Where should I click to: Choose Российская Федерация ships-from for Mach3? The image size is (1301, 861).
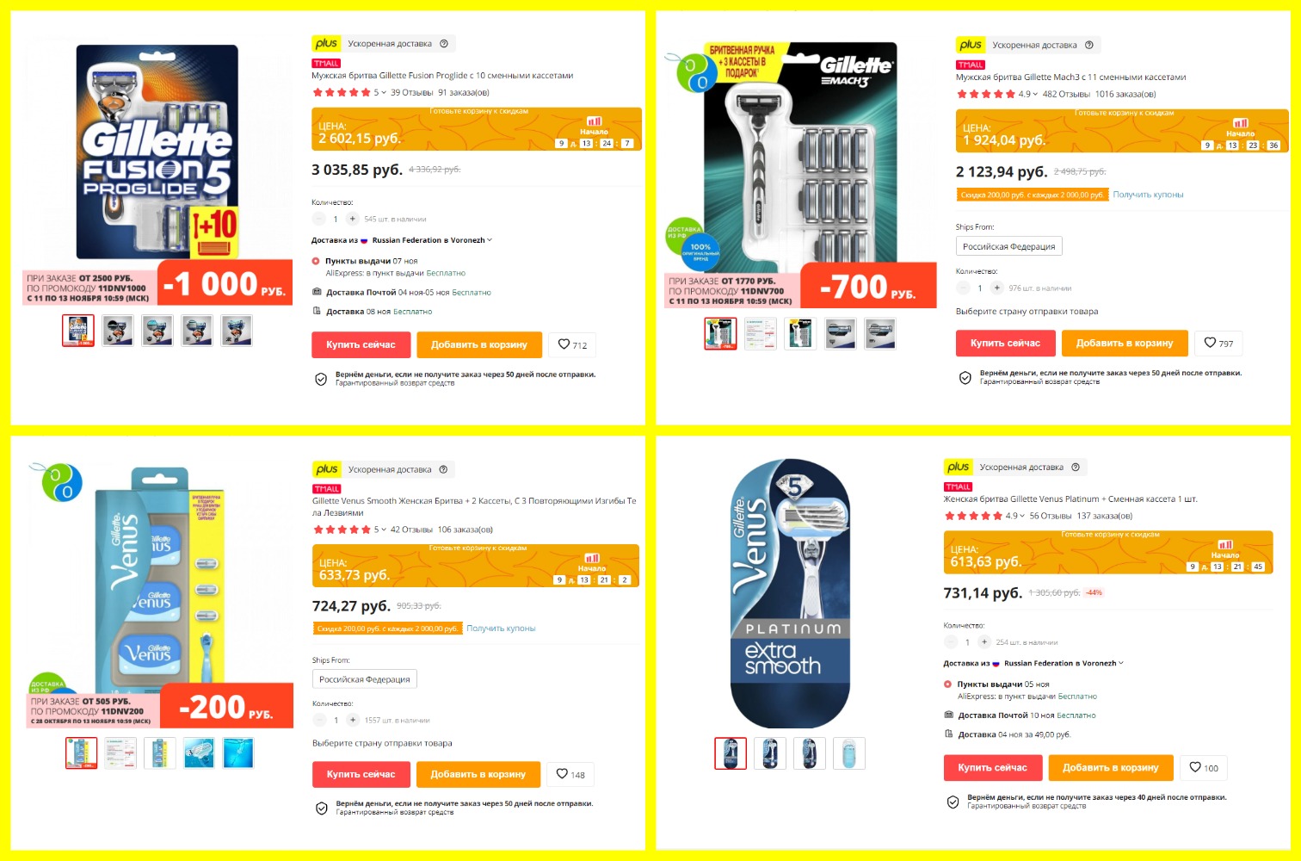click(x=1008, y=246)
